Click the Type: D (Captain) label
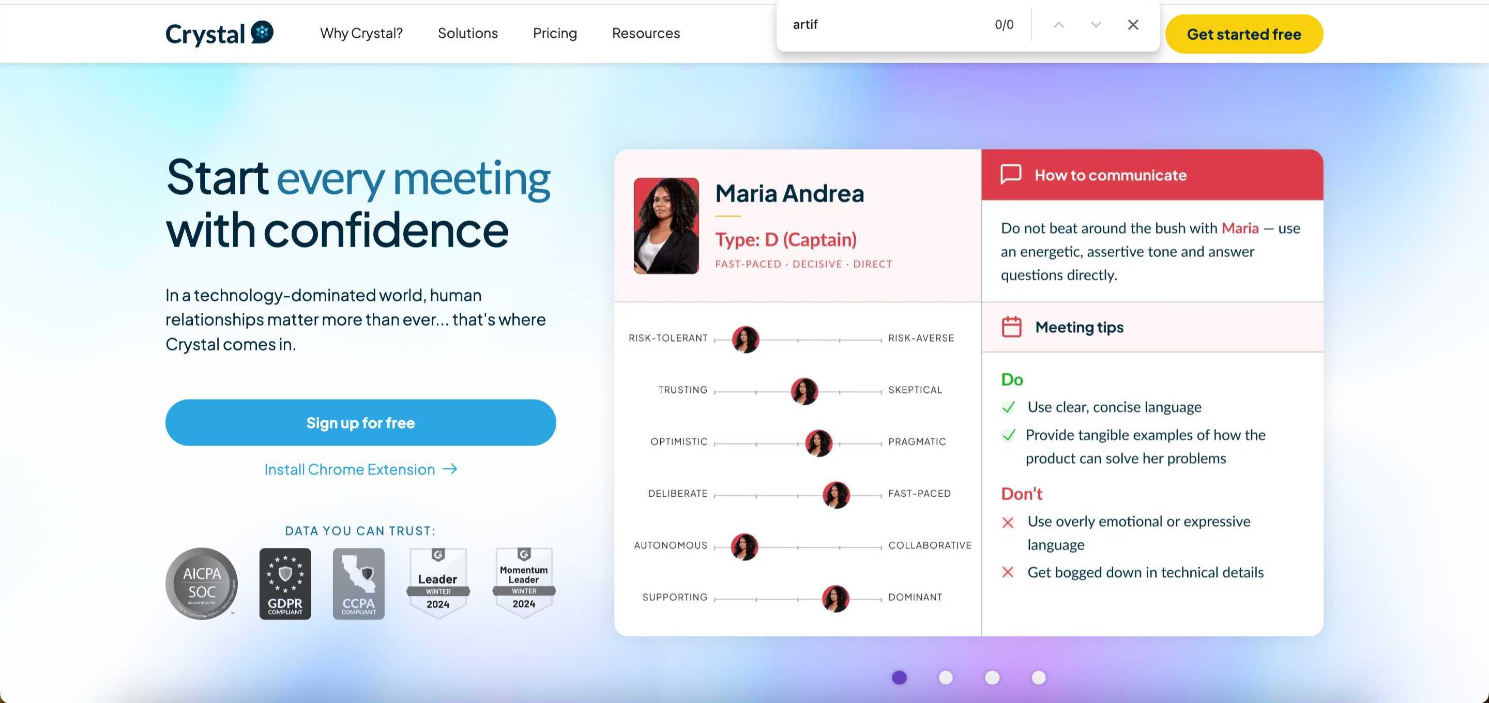 (x=786, y=239)
